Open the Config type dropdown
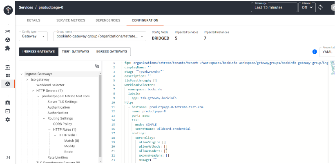Image resolution: width=335 pixels, height=164 pixels. [x=34, y=36]
